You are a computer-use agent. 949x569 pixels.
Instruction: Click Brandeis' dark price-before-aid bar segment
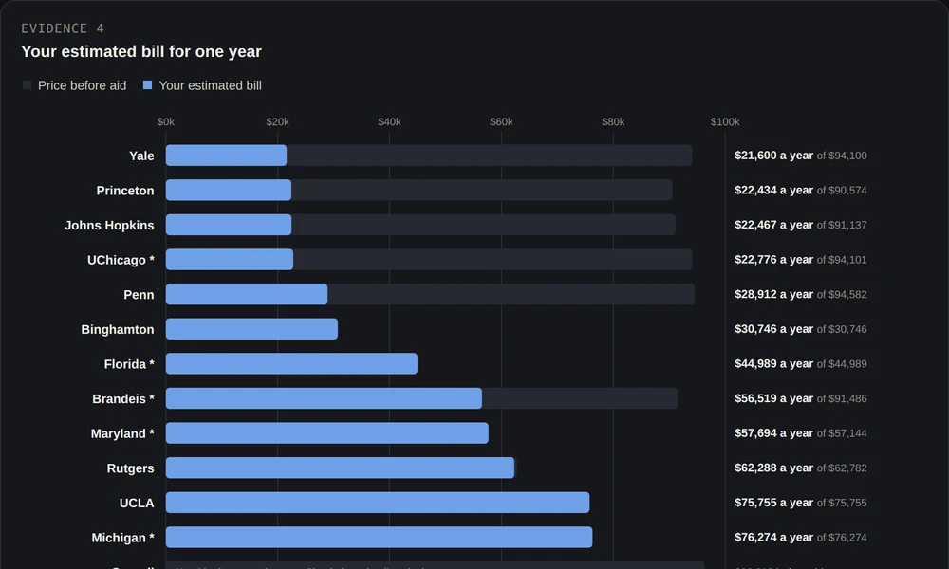point(580,398)
